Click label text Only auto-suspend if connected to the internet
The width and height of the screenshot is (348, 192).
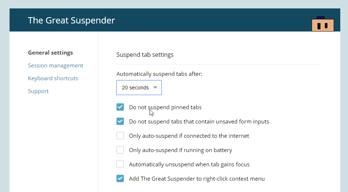pyautogui.click(x=189, y=136)
